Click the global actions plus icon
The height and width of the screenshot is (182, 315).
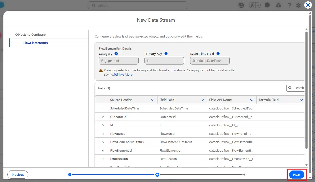coord(267,5)
